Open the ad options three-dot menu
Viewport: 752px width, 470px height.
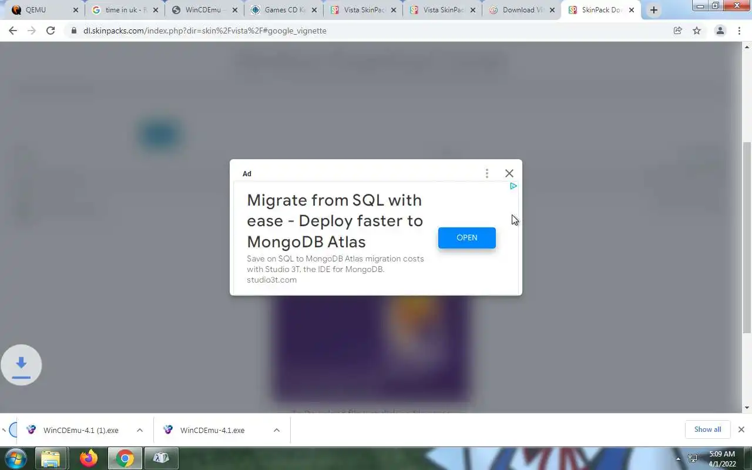tap(487, 173)
